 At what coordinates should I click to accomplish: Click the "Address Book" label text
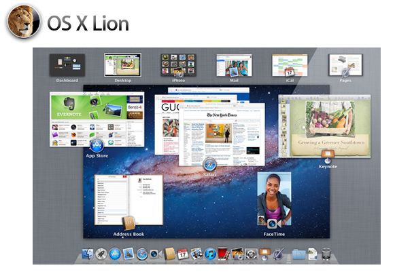(x=128, y=234)
